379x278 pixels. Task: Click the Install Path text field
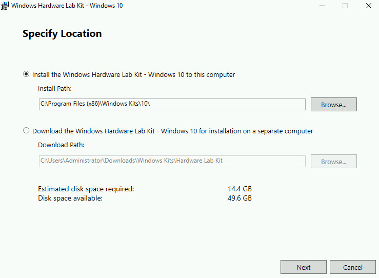tap(172, 104)
